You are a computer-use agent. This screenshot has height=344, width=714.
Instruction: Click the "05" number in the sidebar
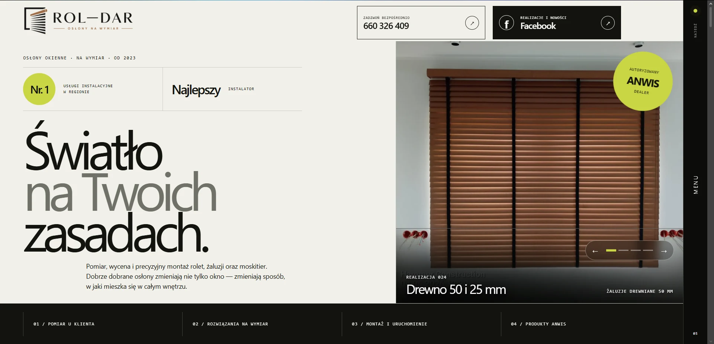(x=695, y=334)
